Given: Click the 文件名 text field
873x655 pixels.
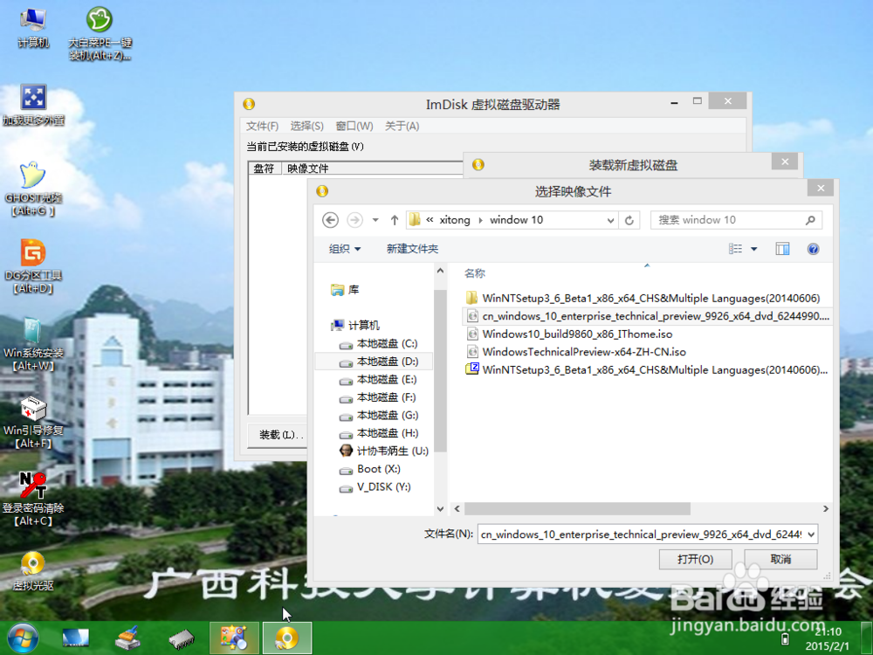Looking at the screenshot, I should click(642, 534).
